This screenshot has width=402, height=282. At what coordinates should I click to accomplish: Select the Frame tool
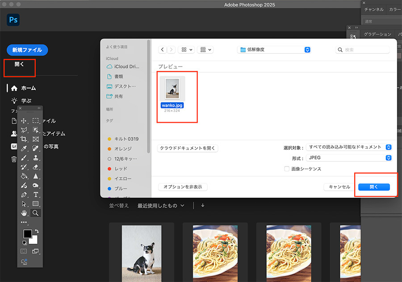pyautogui.click(x=36, y=139)
